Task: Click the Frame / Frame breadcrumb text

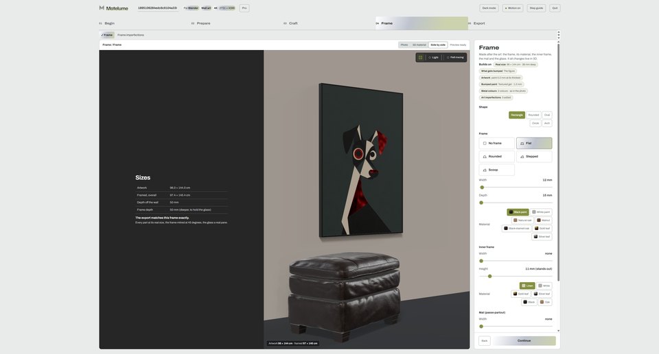Action: pos(112,45)
